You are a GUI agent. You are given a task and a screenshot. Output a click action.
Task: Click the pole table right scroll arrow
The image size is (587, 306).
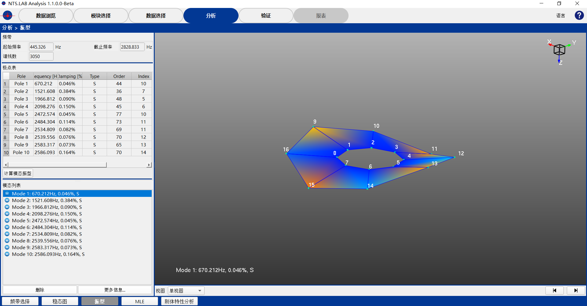pos(149,165)
